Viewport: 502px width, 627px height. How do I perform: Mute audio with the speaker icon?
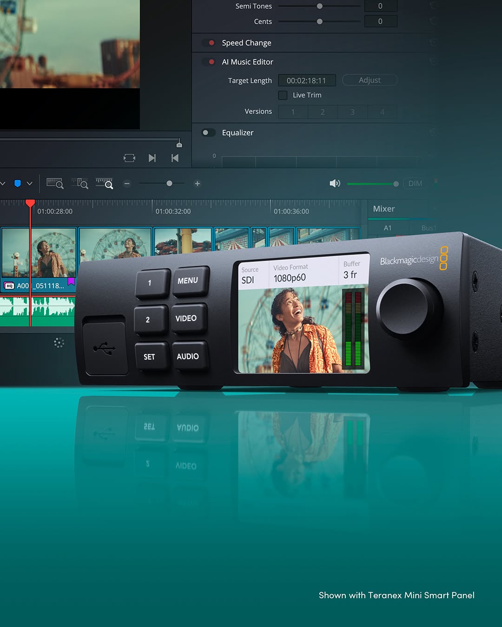point(335,183)
